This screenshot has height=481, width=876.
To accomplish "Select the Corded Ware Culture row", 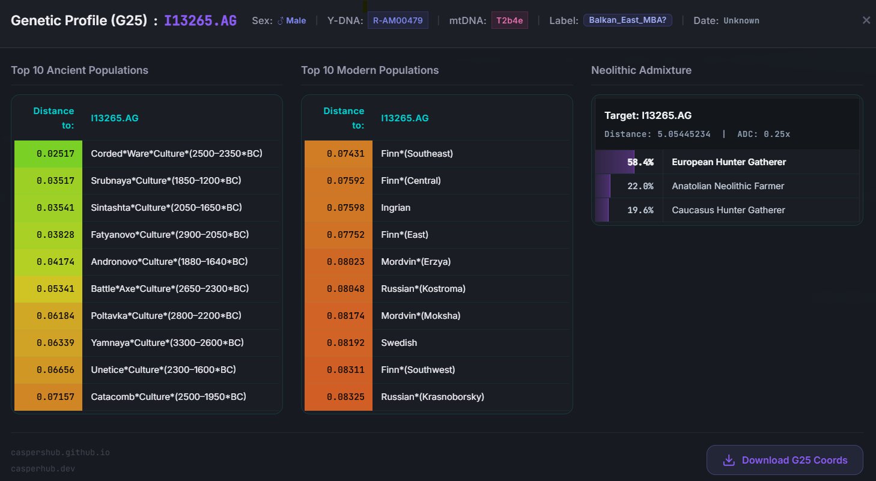I will pyautogui.click(x=147, y=154).
